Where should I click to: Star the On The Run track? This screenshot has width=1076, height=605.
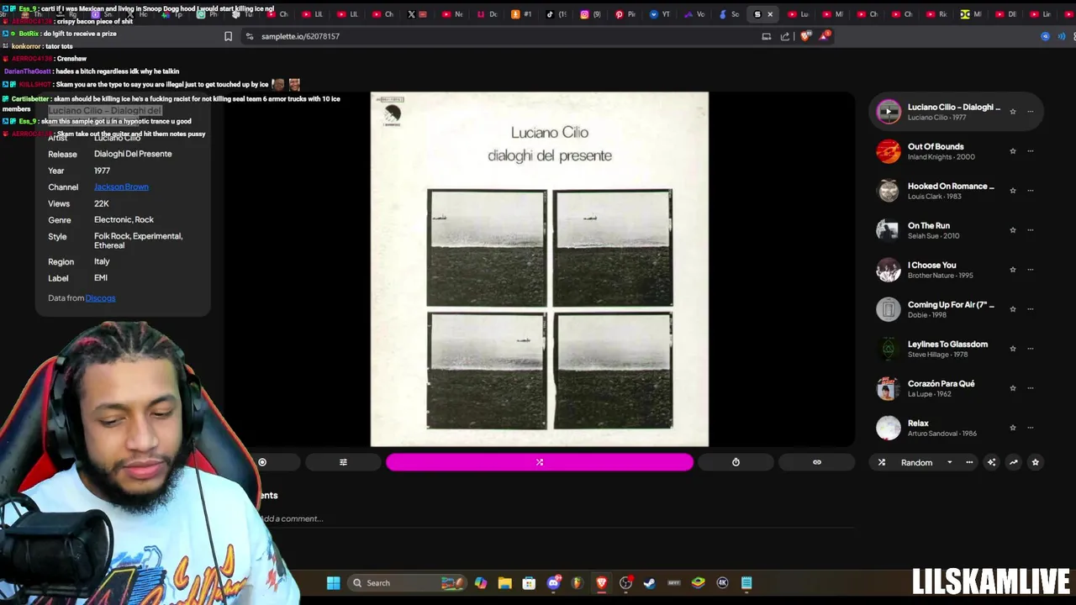pos(1013,230)
